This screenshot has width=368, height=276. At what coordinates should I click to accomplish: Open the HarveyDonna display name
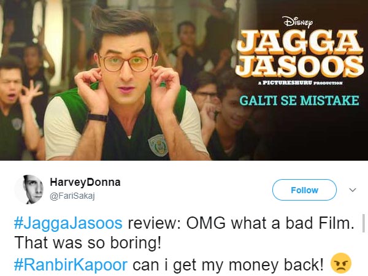tap(85, 182)
